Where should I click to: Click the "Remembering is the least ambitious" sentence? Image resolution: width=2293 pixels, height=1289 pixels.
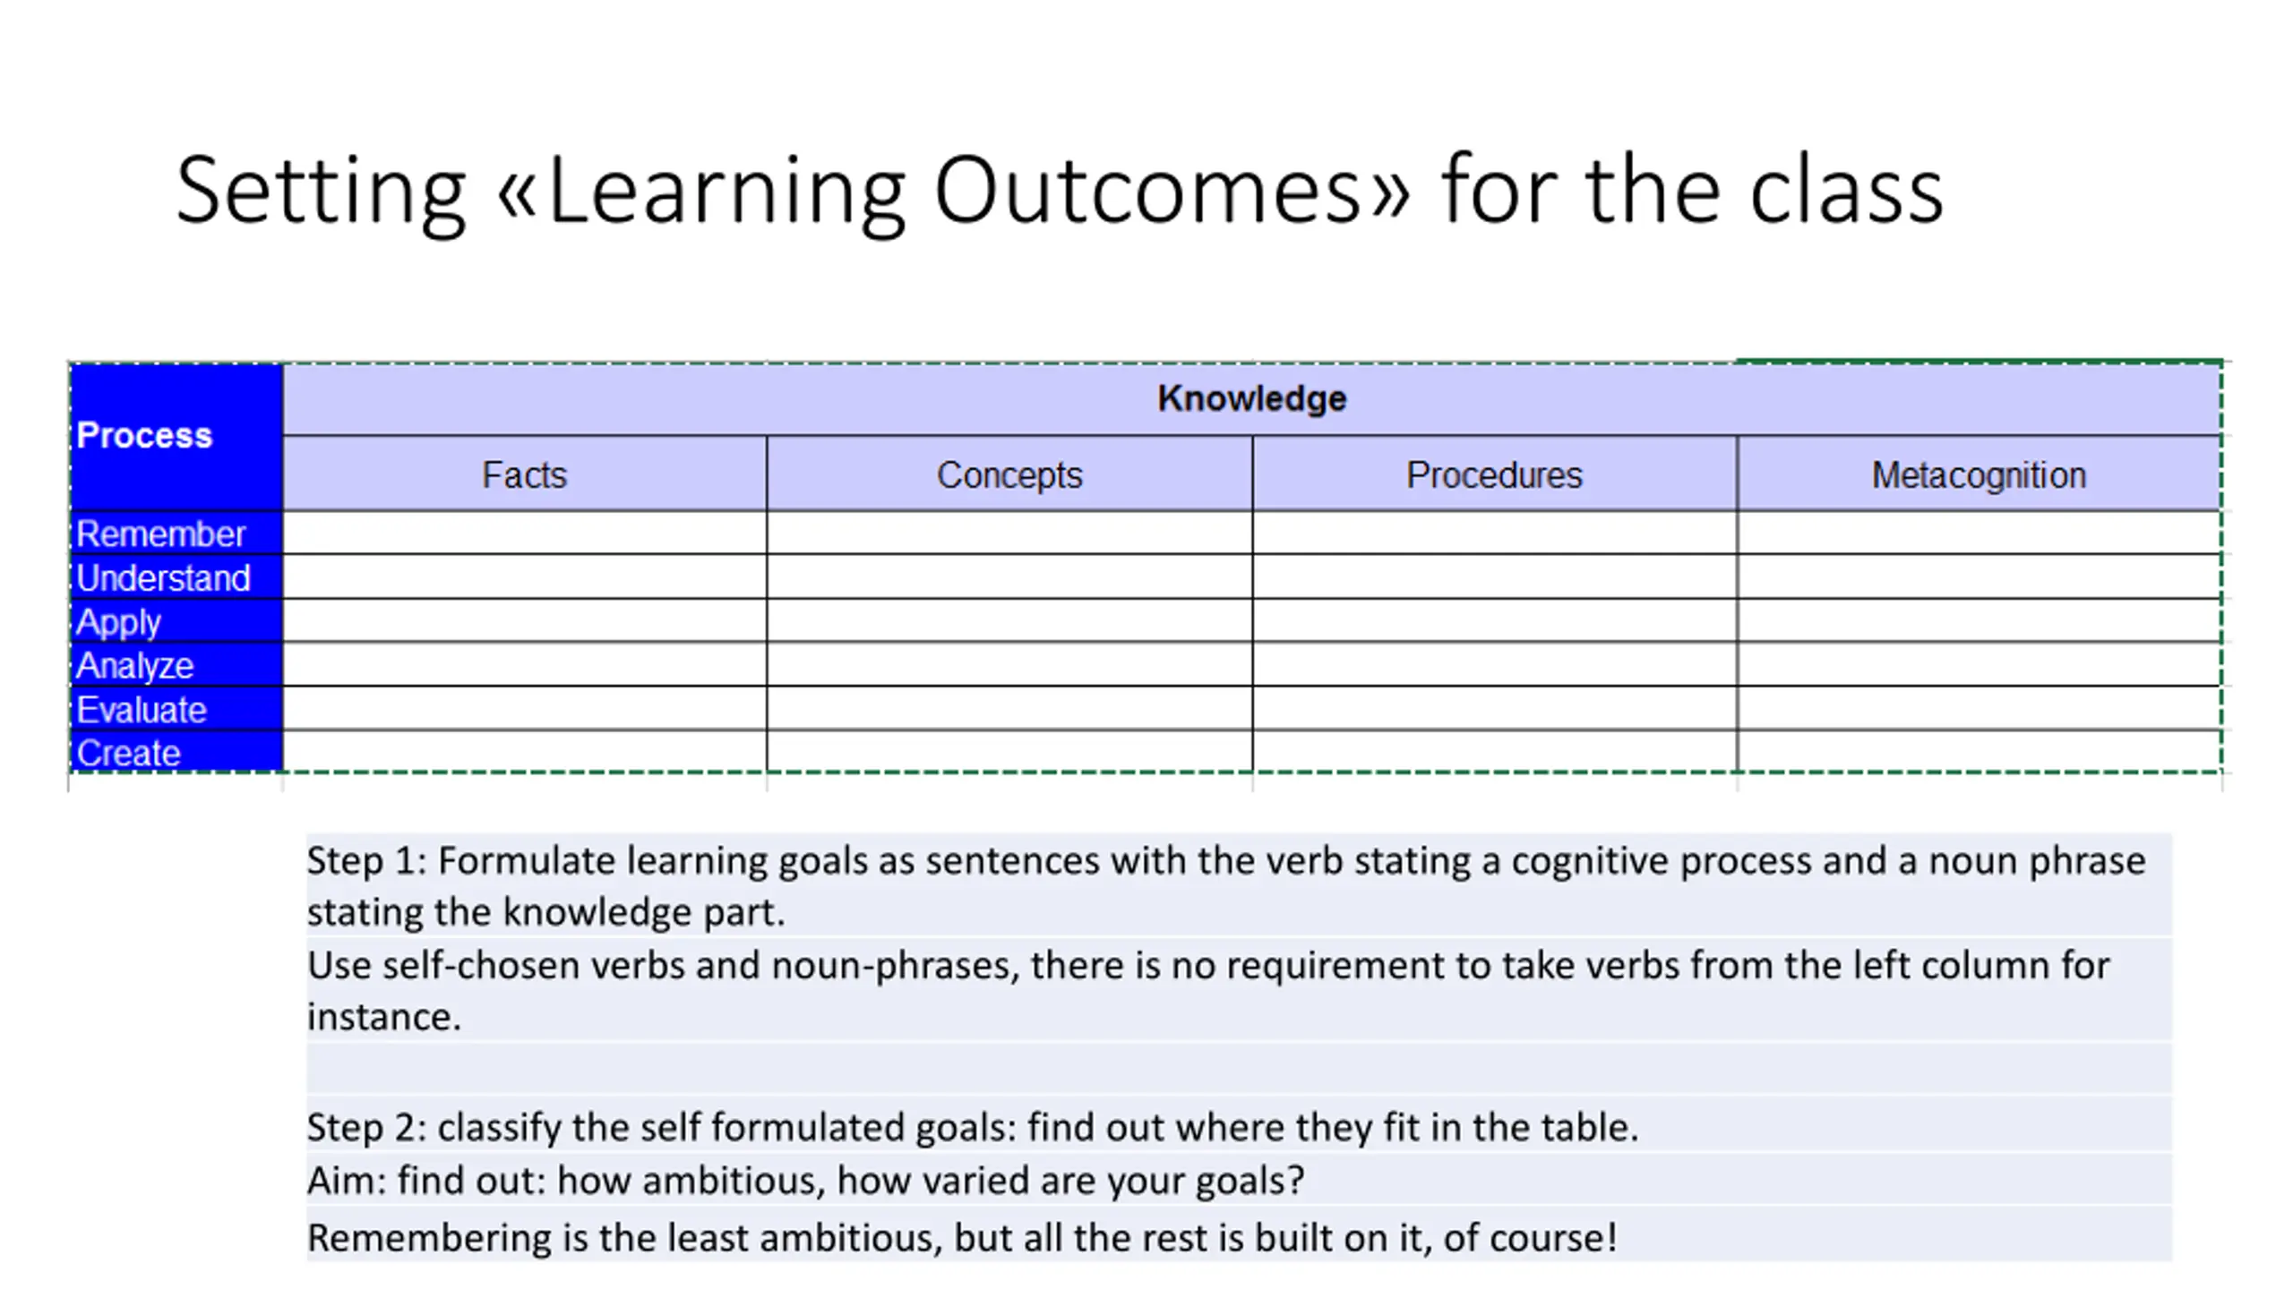(x=962, y=1238)
